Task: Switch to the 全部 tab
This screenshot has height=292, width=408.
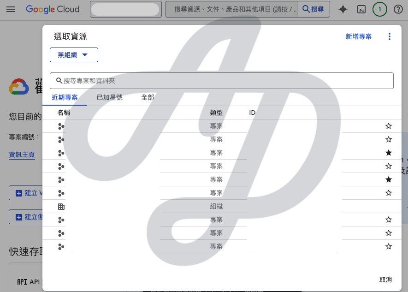Action: (148, 97)
